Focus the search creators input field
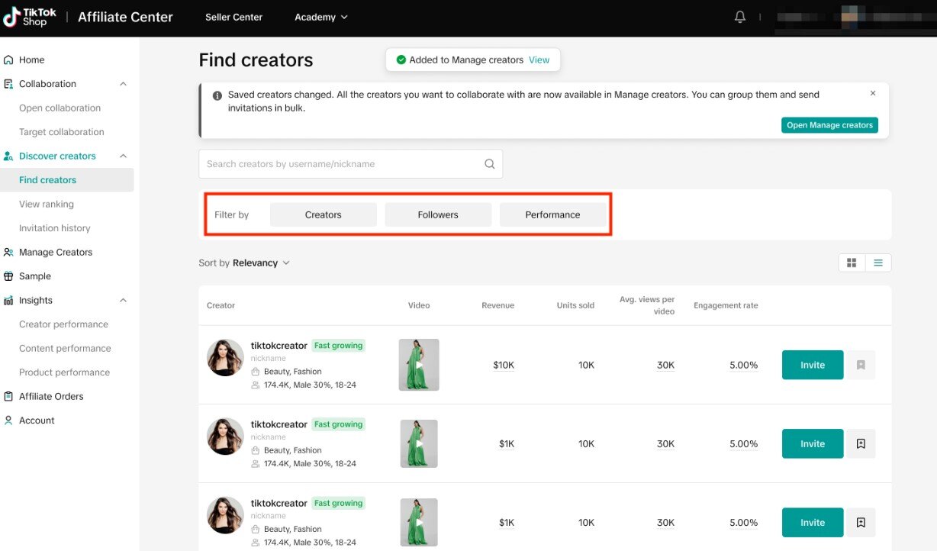 (x=350, y=164)
